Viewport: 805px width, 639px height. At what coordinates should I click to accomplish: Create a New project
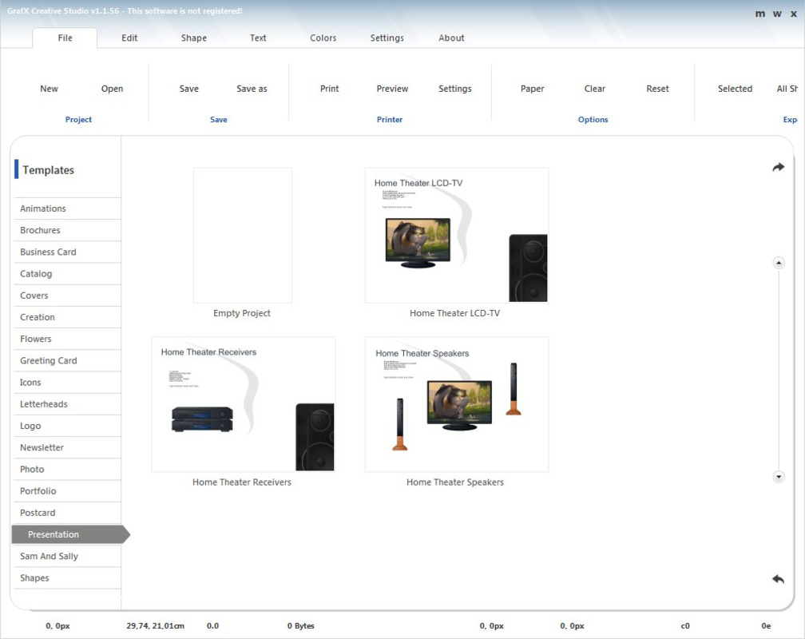pos(49,89)
